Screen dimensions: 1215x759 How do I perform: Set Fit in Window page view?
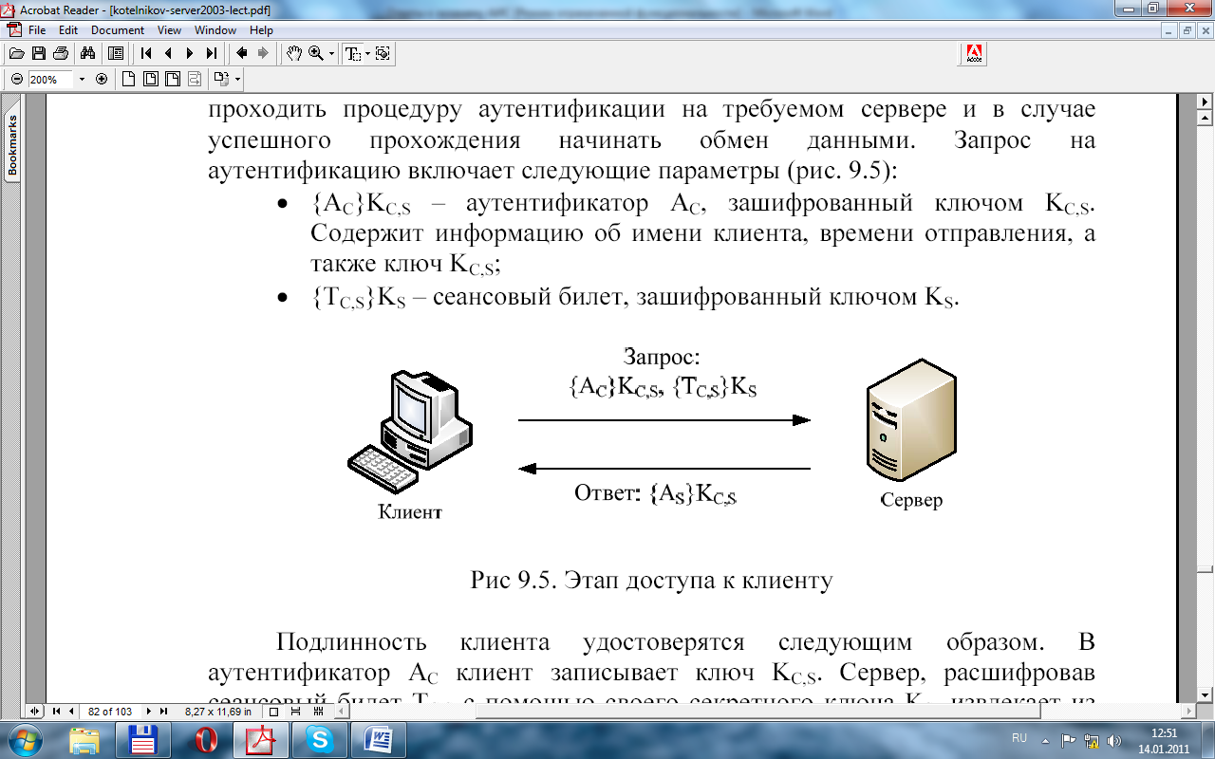click(x=150, y=80)
